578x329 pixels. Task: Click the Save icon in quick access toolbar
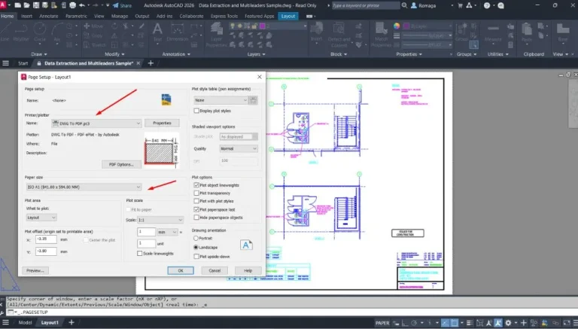point(36,5)
